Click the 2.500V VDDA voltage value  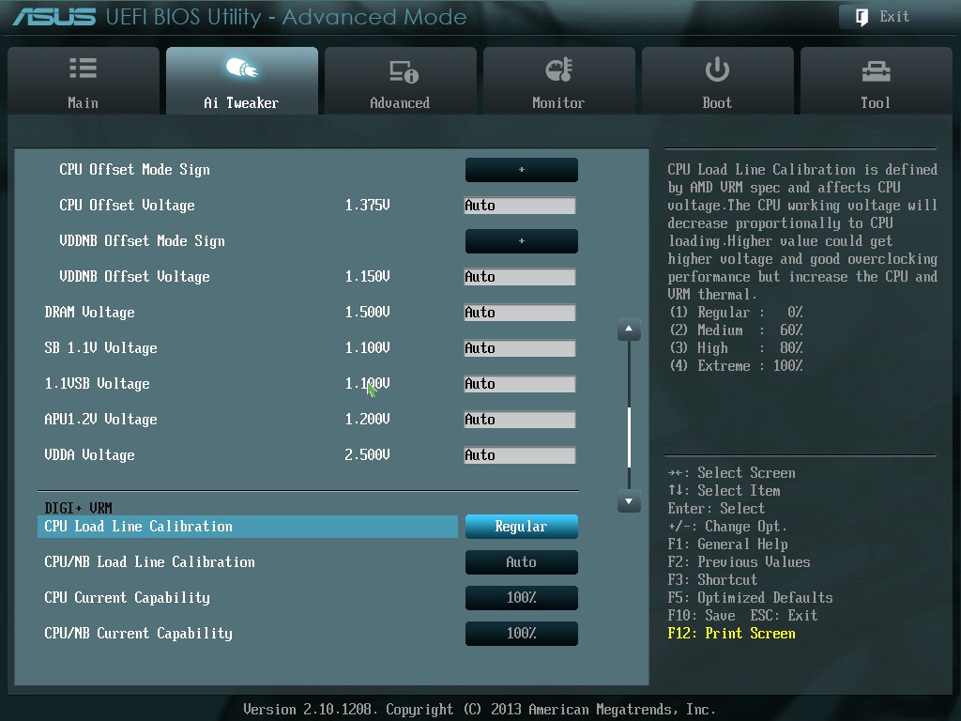click(x=367, y=455)
